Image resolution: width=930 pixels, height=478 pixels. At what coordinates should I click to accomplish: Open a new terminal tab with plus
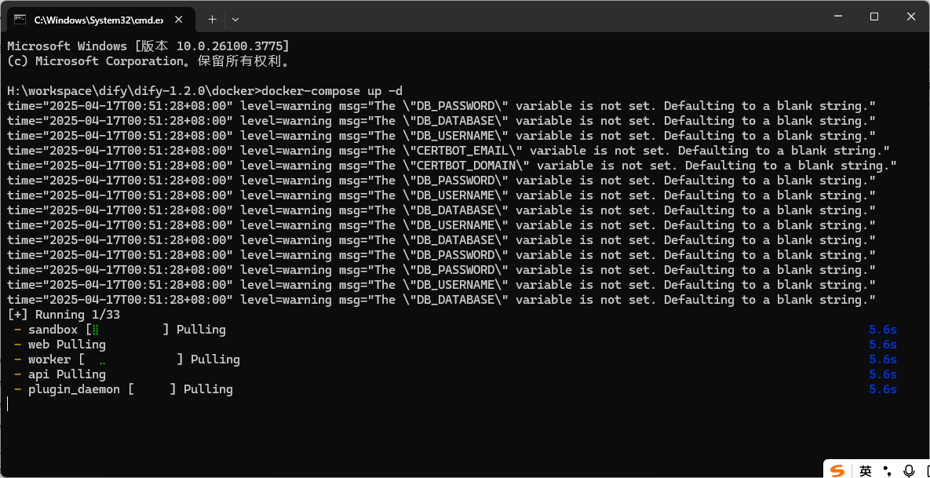click(x=212, y=18)
